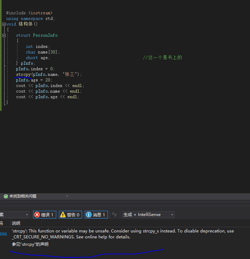This screenshot has height=259, width=250.
Task: Click the } pInfo variable declaration
Action: [25, 63]
